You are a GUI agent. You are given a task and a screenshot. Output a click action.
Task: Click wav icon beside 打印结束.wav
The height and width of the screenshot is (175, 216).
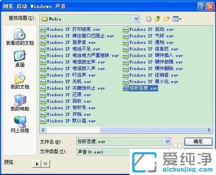43,29
